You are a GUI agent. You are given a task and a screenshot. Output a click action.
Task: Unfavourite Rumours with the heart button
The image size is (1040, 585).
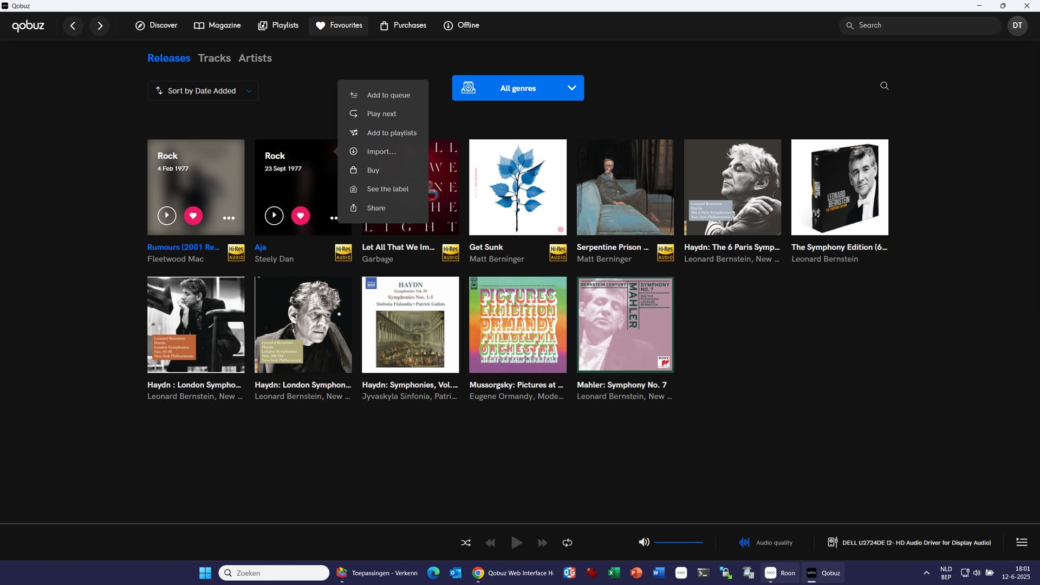pos(193,216)
